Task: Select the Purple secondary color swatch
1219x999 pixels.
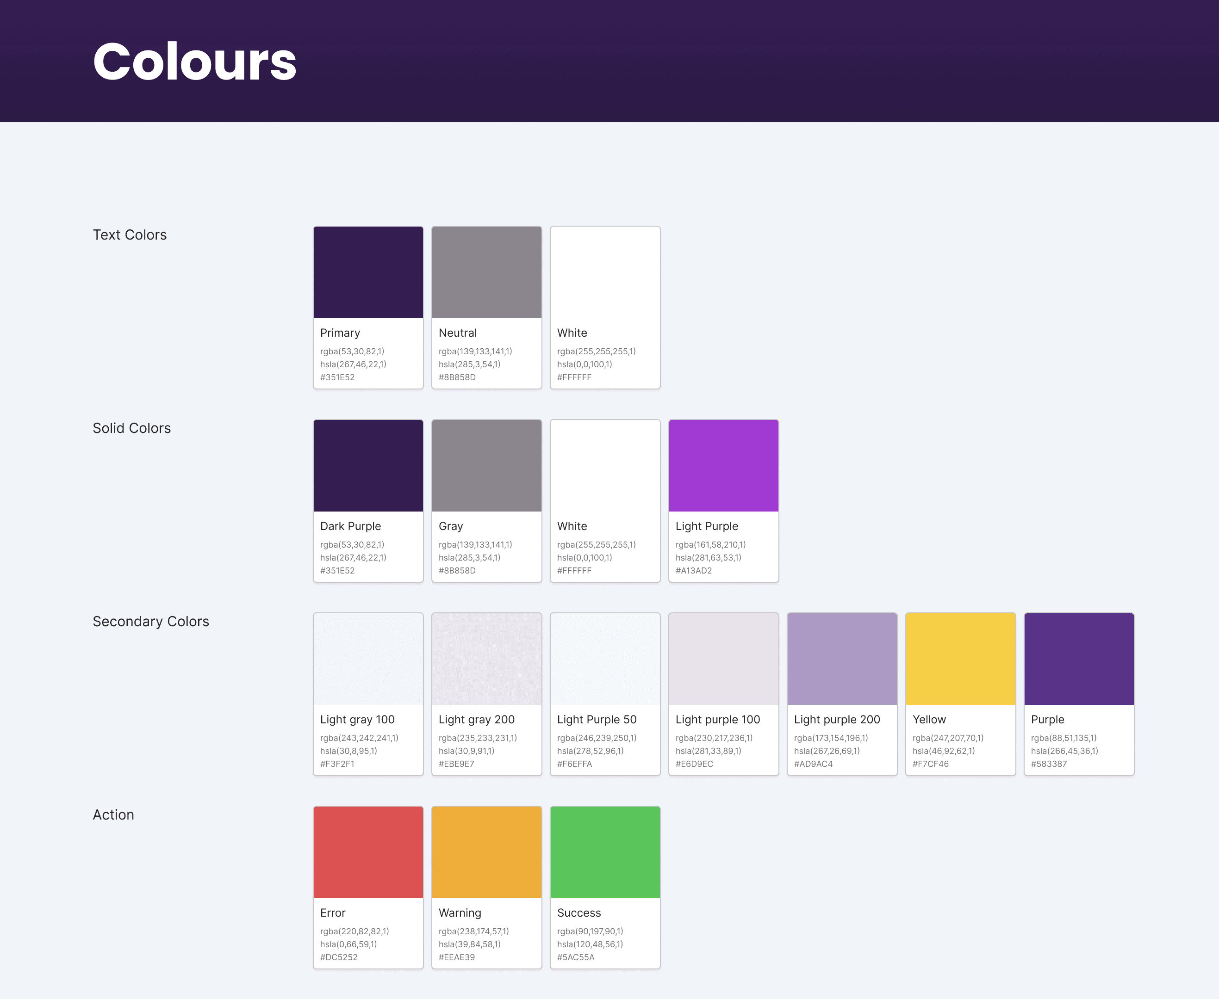Action: pos(1078,659)
